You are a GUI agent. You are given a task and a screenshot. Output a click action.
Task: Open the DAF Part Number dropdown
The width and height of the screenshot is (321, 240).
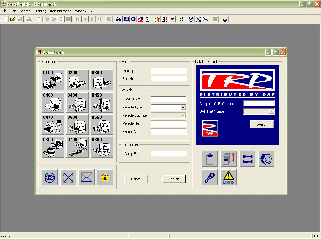271,112
